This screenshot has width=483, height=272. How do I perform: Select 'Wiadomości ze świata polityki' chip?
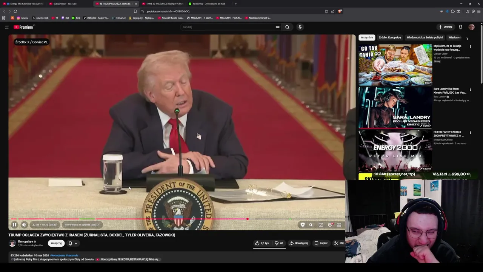[425, 37]
